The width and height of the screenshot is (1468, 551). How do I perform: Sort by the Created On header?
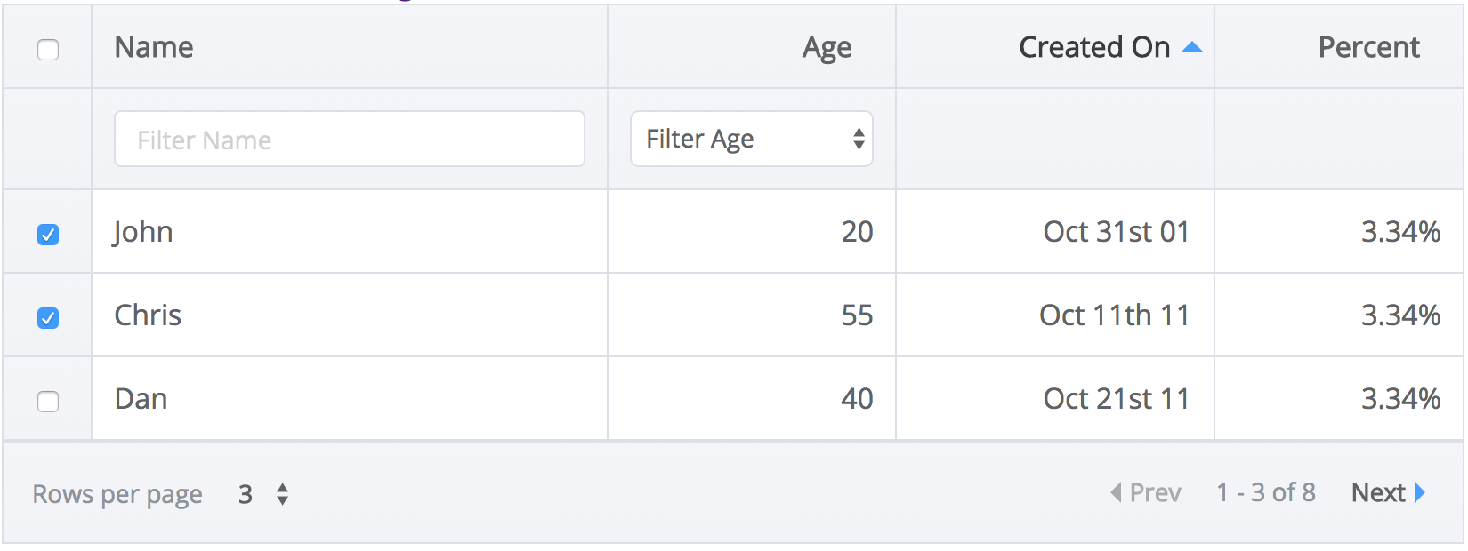1093,47
